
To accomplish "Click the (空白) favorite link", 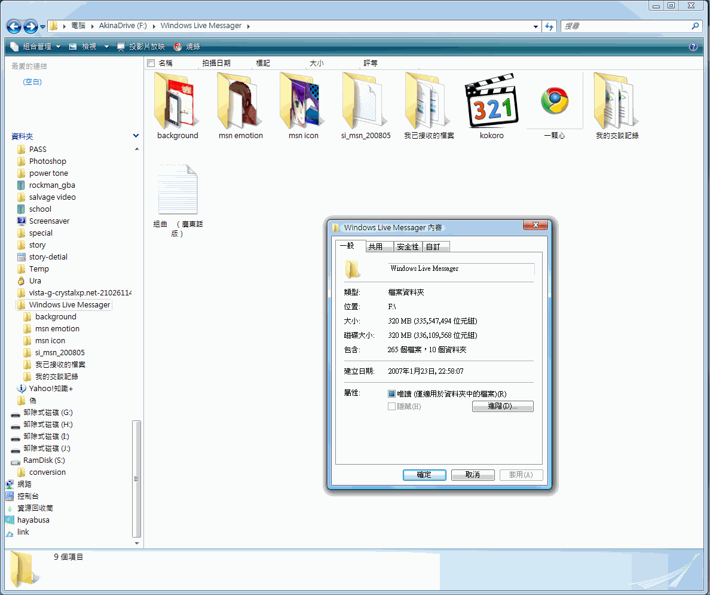I will 32,82.
